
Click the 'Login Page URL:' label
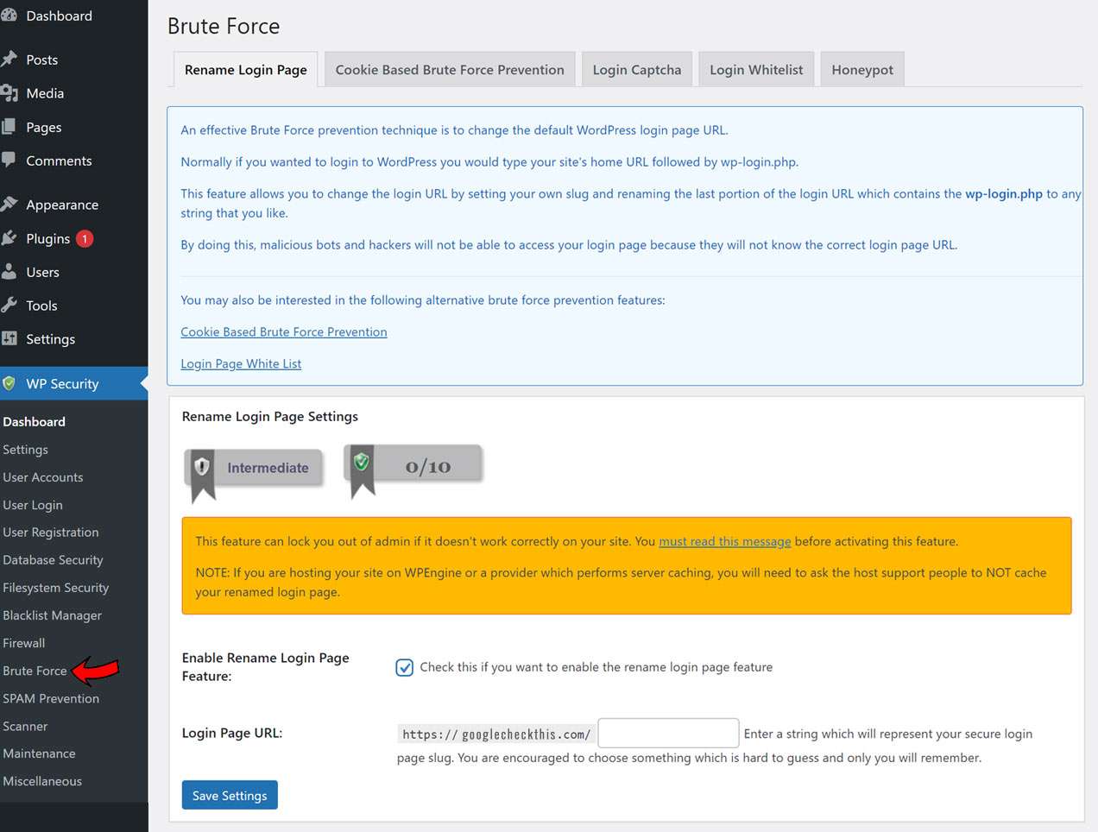coord(232,734)
